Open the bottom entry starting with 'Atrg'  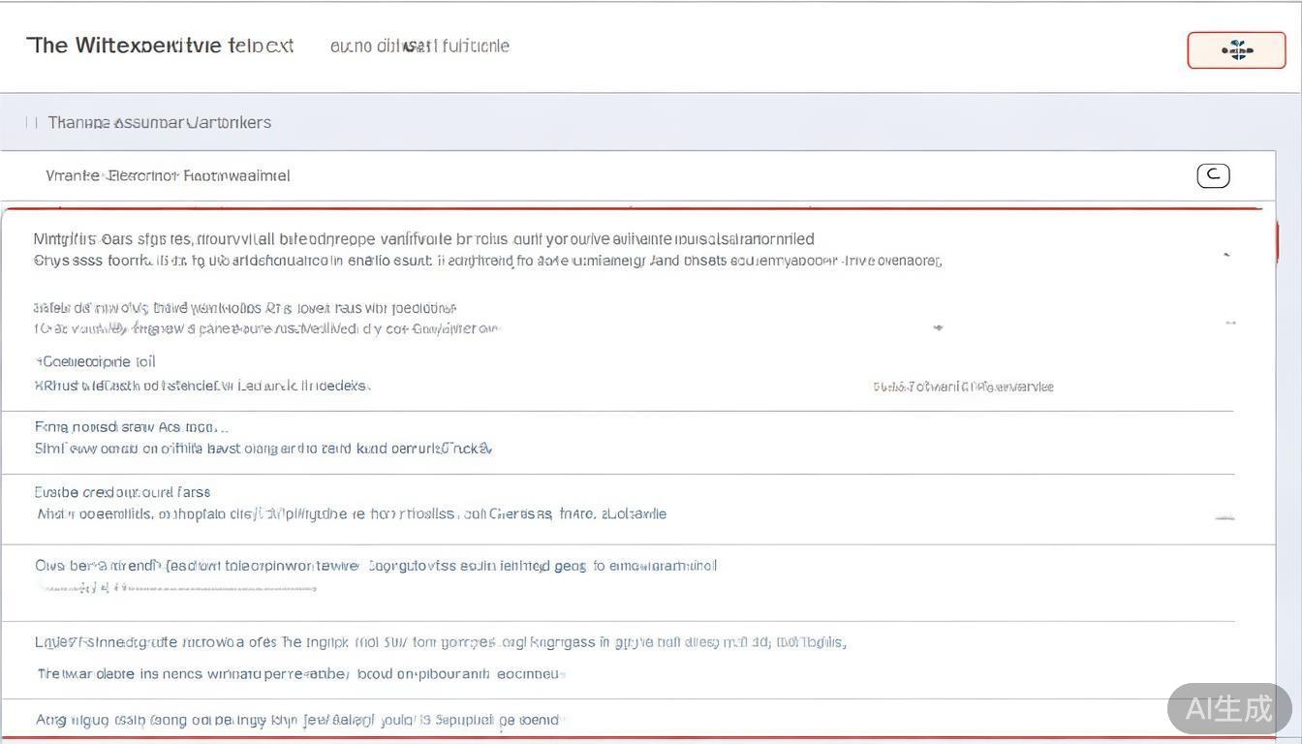296,720
